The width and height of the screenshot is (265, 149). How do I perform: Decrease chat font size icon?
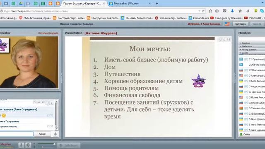tap(51, 103)
